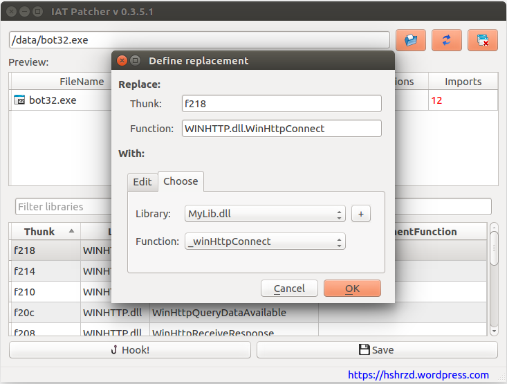The width and height of the screenshot is (507, 384).
Task: Click the open file folder icon
Action: [411, 40]
